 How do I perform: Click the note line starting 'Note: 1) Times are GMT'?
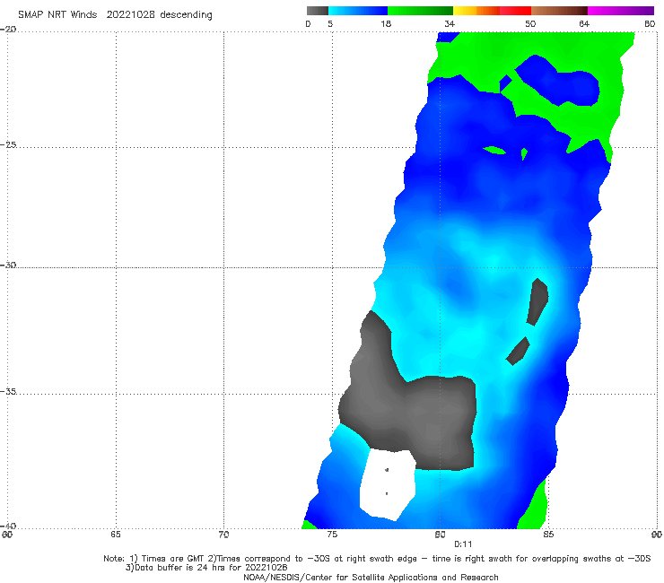pos(377,559)
